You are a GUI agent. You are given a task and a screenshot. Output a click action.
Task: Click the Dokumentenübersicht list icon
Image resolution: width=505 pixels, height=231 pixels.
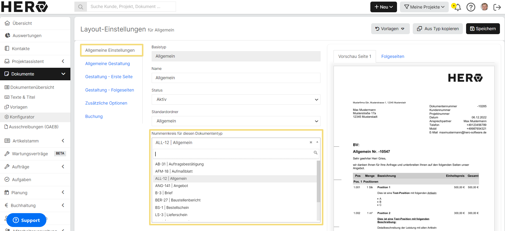tap(7, 87)
